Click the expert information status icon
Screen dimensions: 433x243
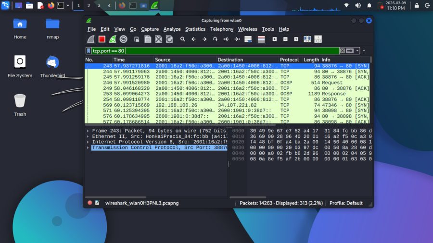coord(89,203)
